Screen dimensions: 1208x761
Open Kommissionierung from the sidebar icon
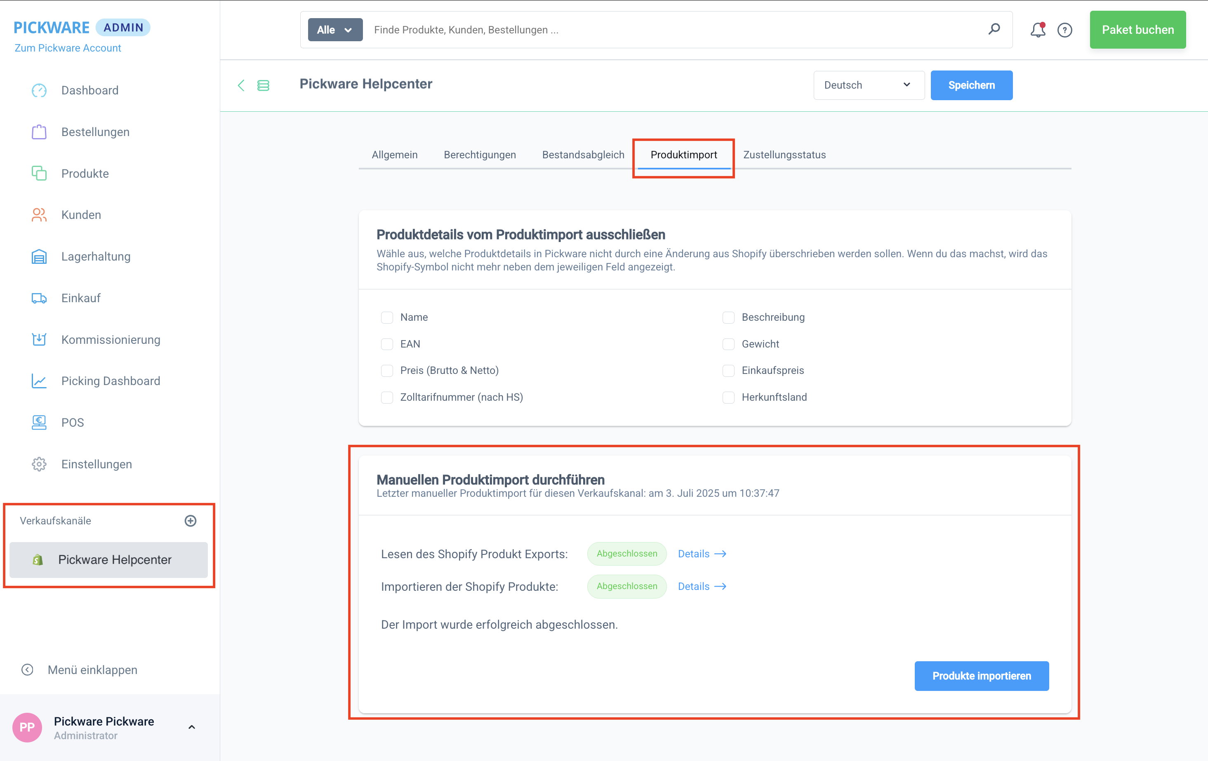click(x=39, y=339)
